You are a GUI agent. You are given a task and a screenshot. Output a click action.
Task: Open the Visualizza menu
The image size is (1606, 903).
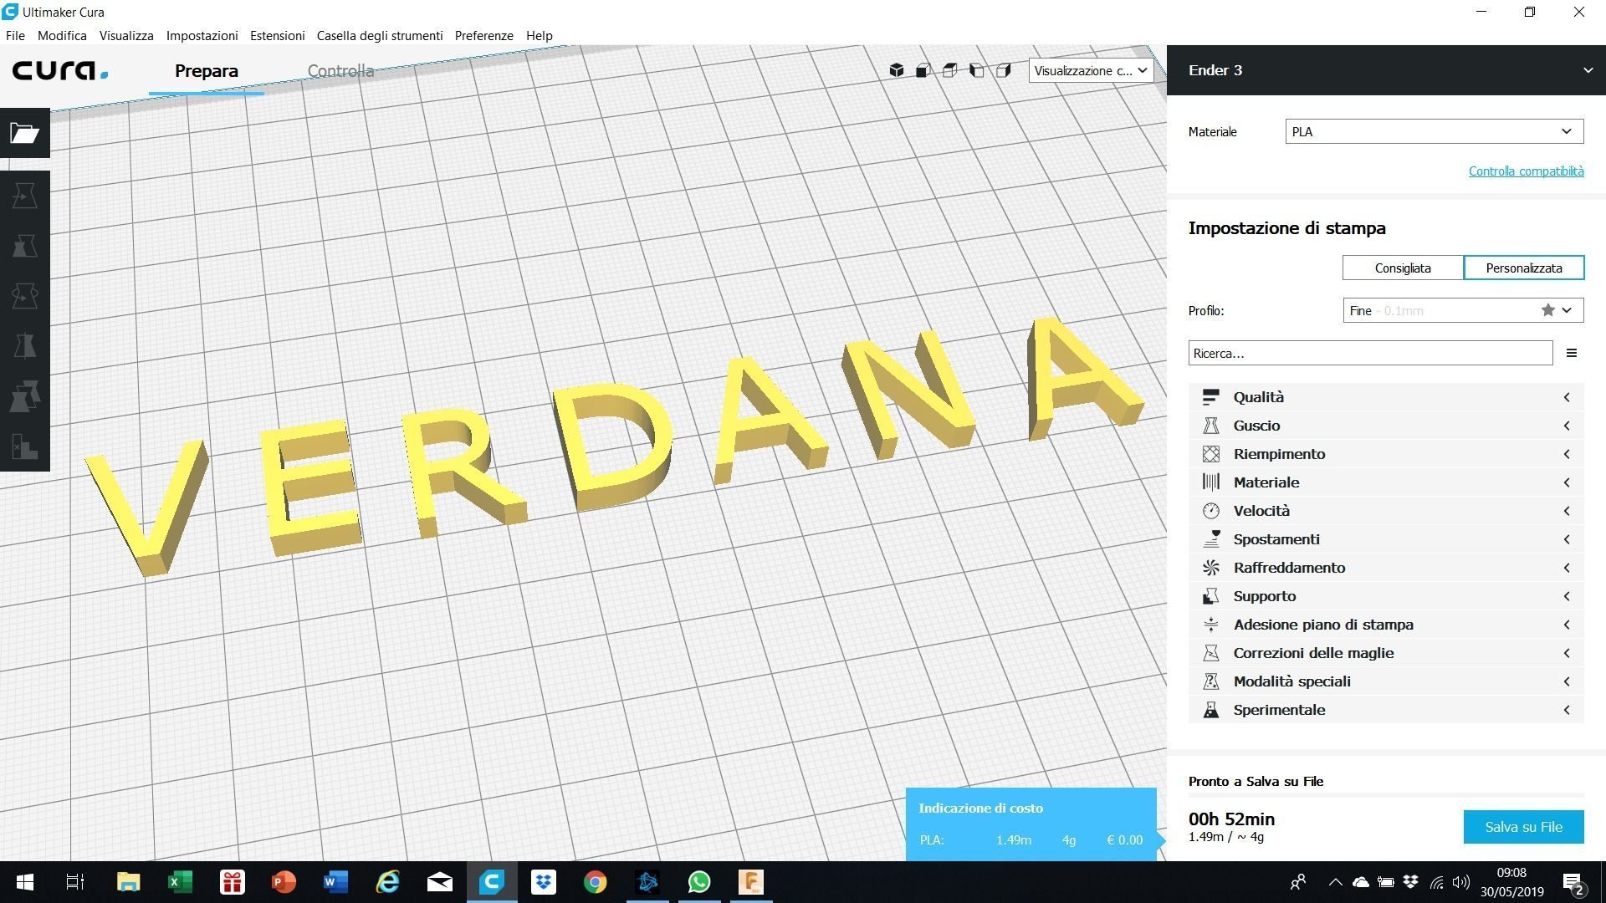(x=126, y=36)
